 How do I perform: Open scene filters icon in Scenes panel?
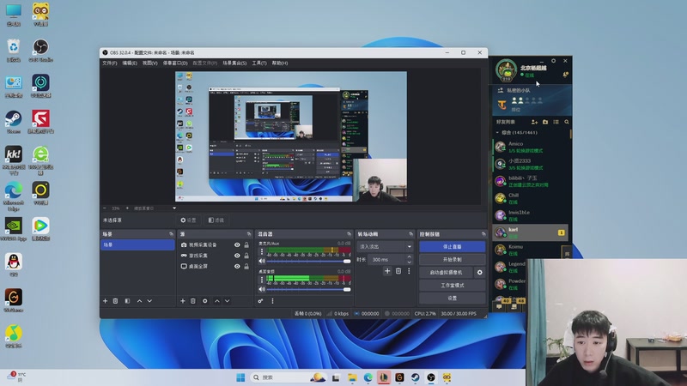127,301
